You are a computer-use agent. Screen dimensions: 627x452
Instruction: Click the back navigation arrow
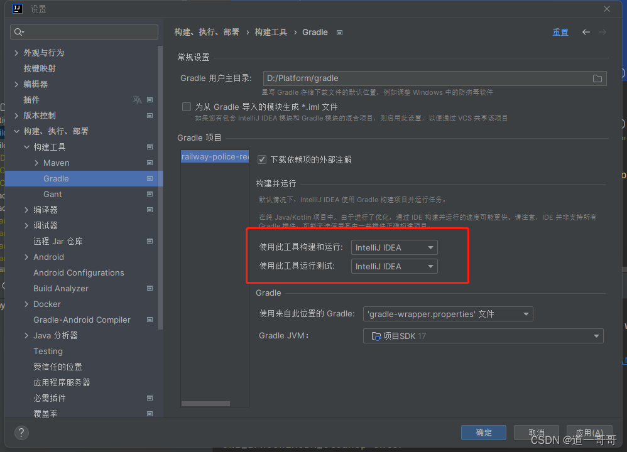(x=586, y=32)
